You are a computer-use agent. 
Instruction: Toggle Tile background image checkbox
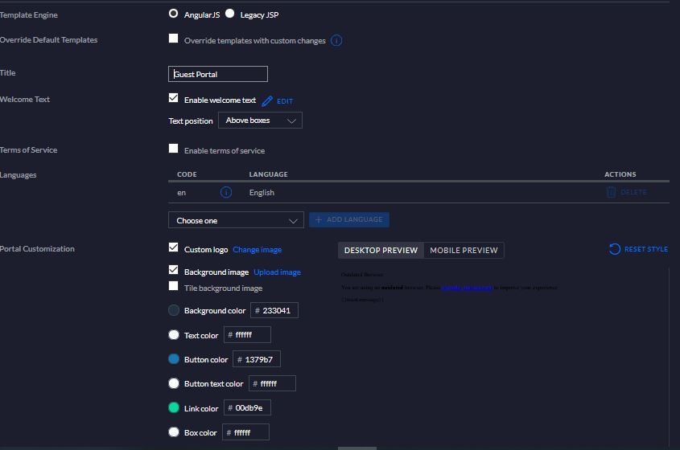173,286
